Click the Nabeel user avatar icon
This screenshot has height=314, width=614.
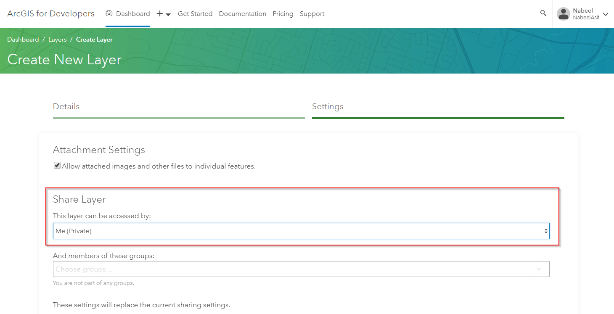click(564, 14)
